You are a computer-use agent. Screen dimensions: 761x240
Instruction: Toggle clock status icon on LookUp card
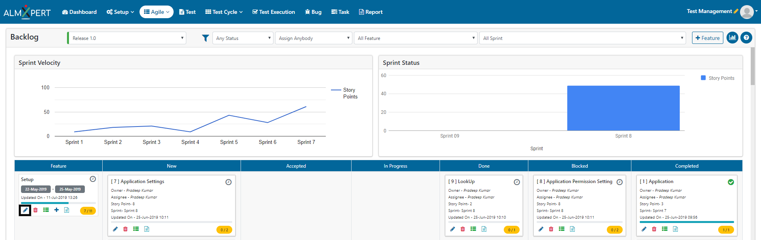pos(517,182)
